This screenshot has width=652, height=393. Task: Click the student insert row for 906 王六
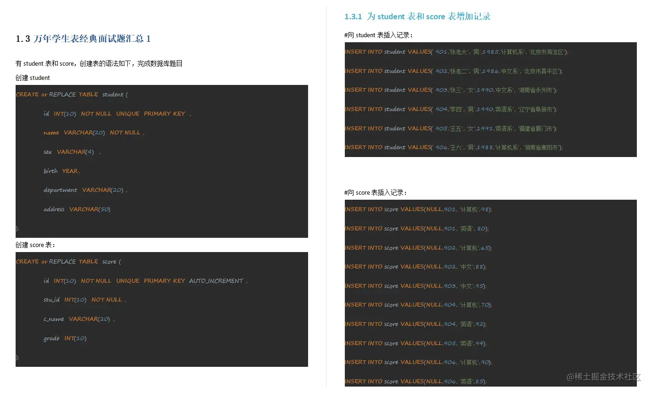click(454, 147)
